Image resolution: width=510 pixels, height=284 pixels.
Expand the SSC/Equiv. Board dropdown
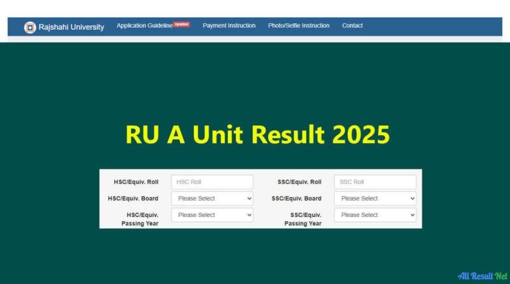pyautogui.click(x=375, y=199)
